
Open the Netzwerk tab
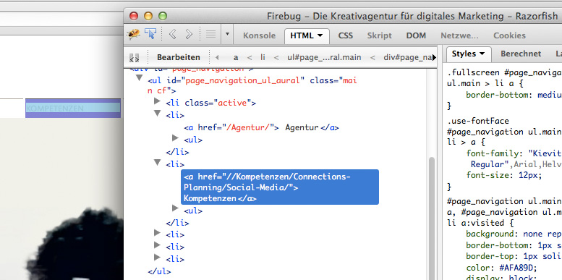[x=459, y=35]
